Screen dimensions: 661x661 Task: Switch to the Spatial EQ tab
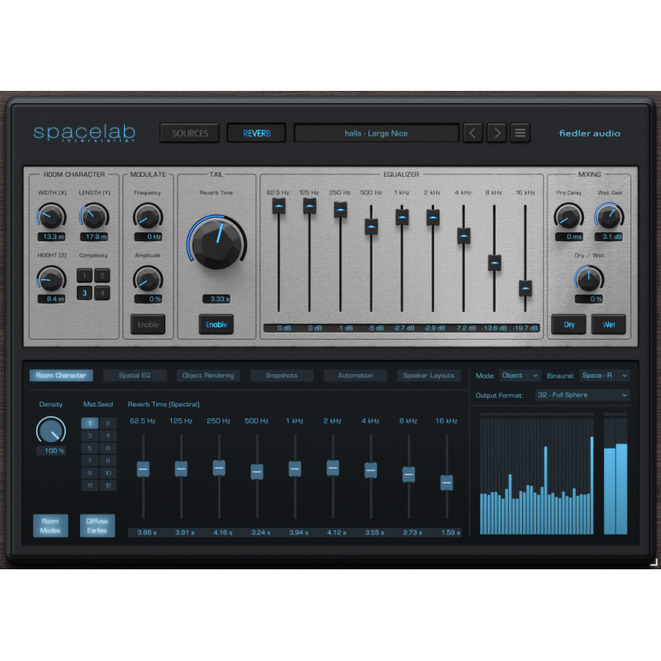coord(135,374)
